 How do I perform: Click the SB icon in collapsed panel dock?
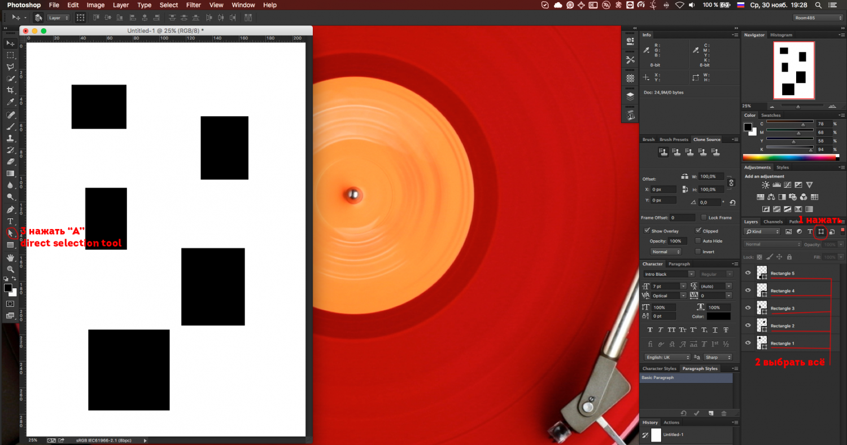[630, 115]
